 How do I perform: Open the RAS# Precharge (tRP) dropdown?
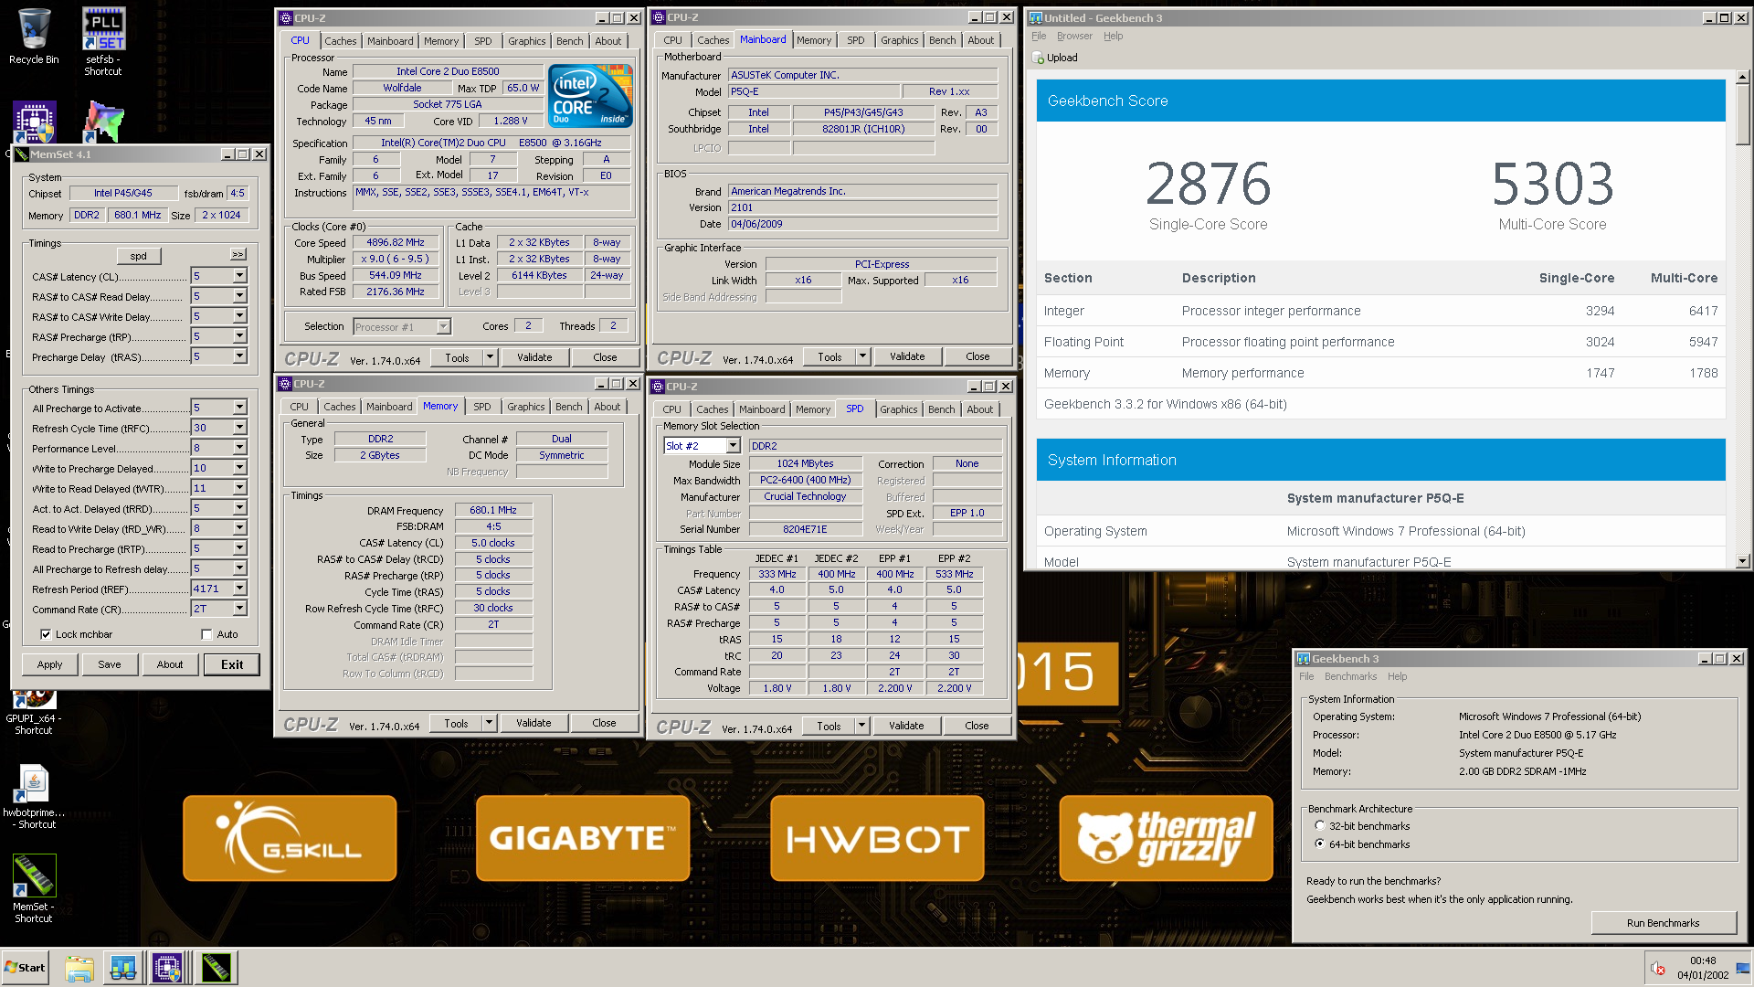[239, 336]
